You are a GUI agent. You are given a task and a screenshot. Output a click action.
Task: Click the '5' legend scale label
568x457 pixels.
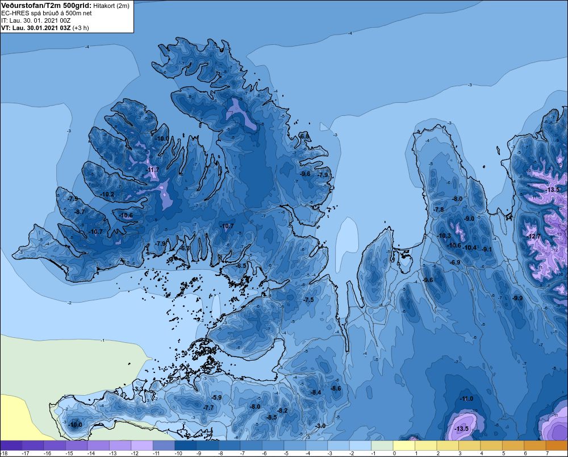pyautogui.click(x=503, y=454)
